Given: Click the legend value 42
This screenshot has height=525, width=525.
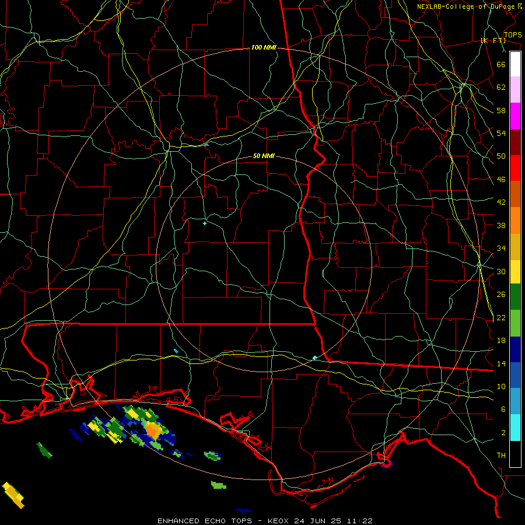Looking at the screenshot, I should tap(501, 202).
